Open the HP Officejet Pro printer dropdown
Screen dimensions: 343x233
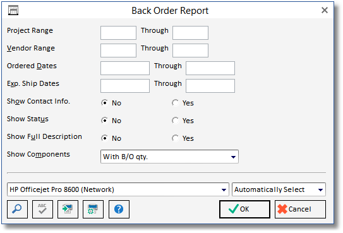(x=118, y=189)
